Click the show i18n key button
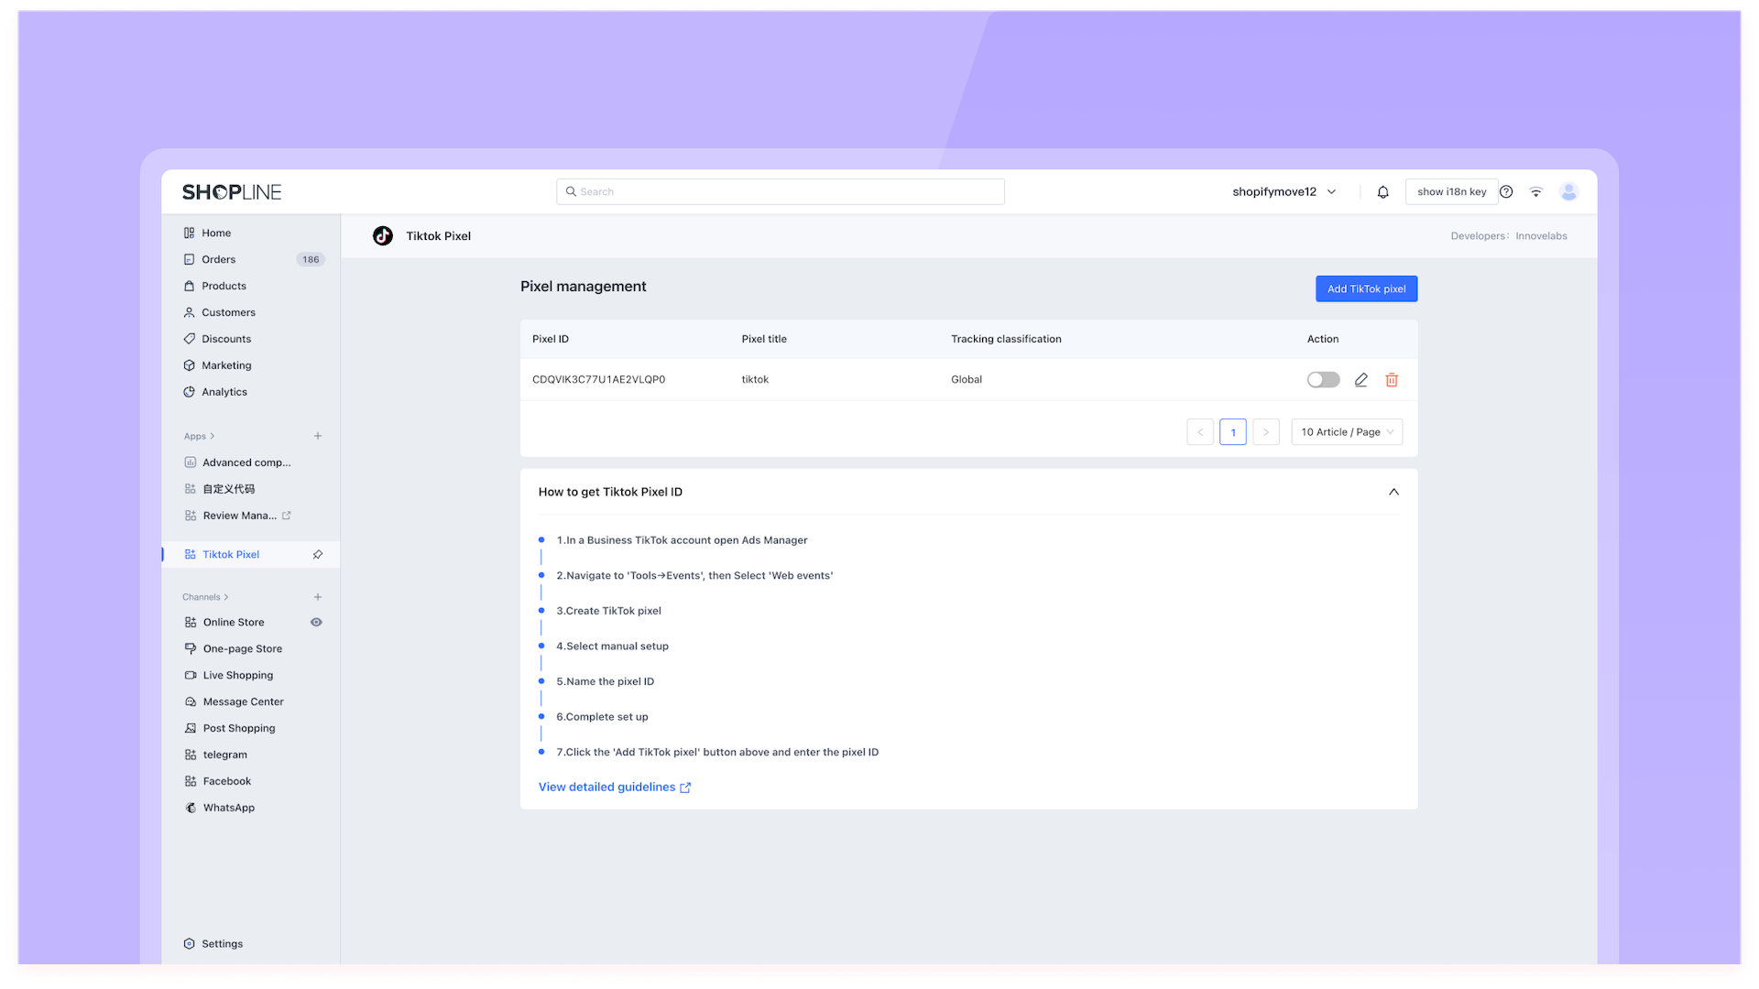Screen dimensions: 1759x989 tap(1451, 192)
